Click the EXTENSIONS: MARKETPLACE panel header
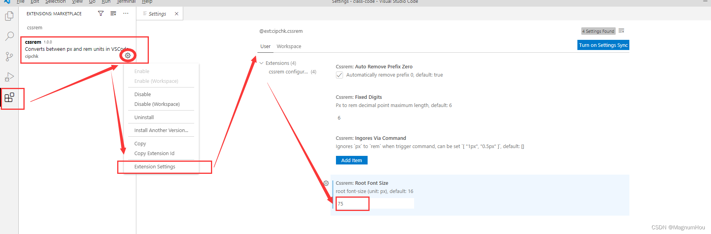The width and height of the screenshot is (711, 234). click(54, 14)
